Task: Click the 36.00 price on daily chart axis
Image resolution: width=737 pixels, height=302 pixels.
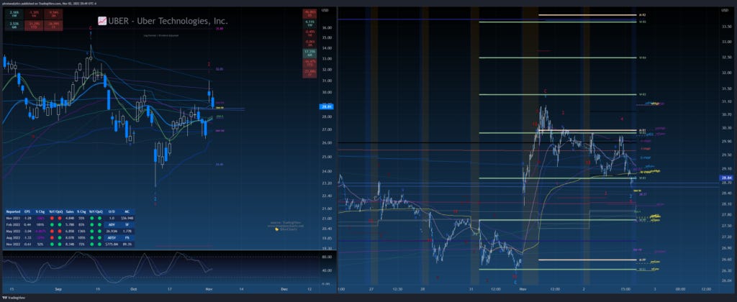Action: (326, 28)
